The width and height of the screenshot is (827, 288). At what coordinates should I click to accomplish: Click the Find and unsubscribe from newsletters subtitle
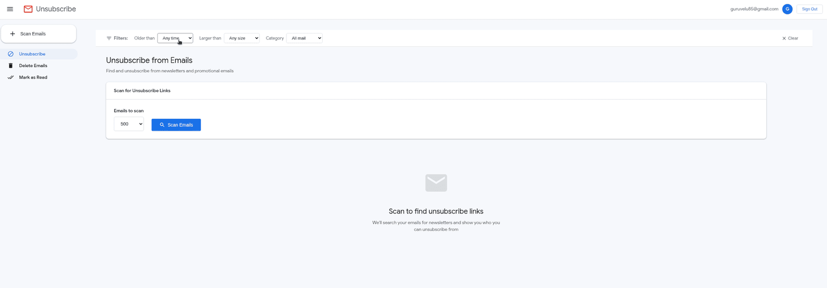(170, 71)
